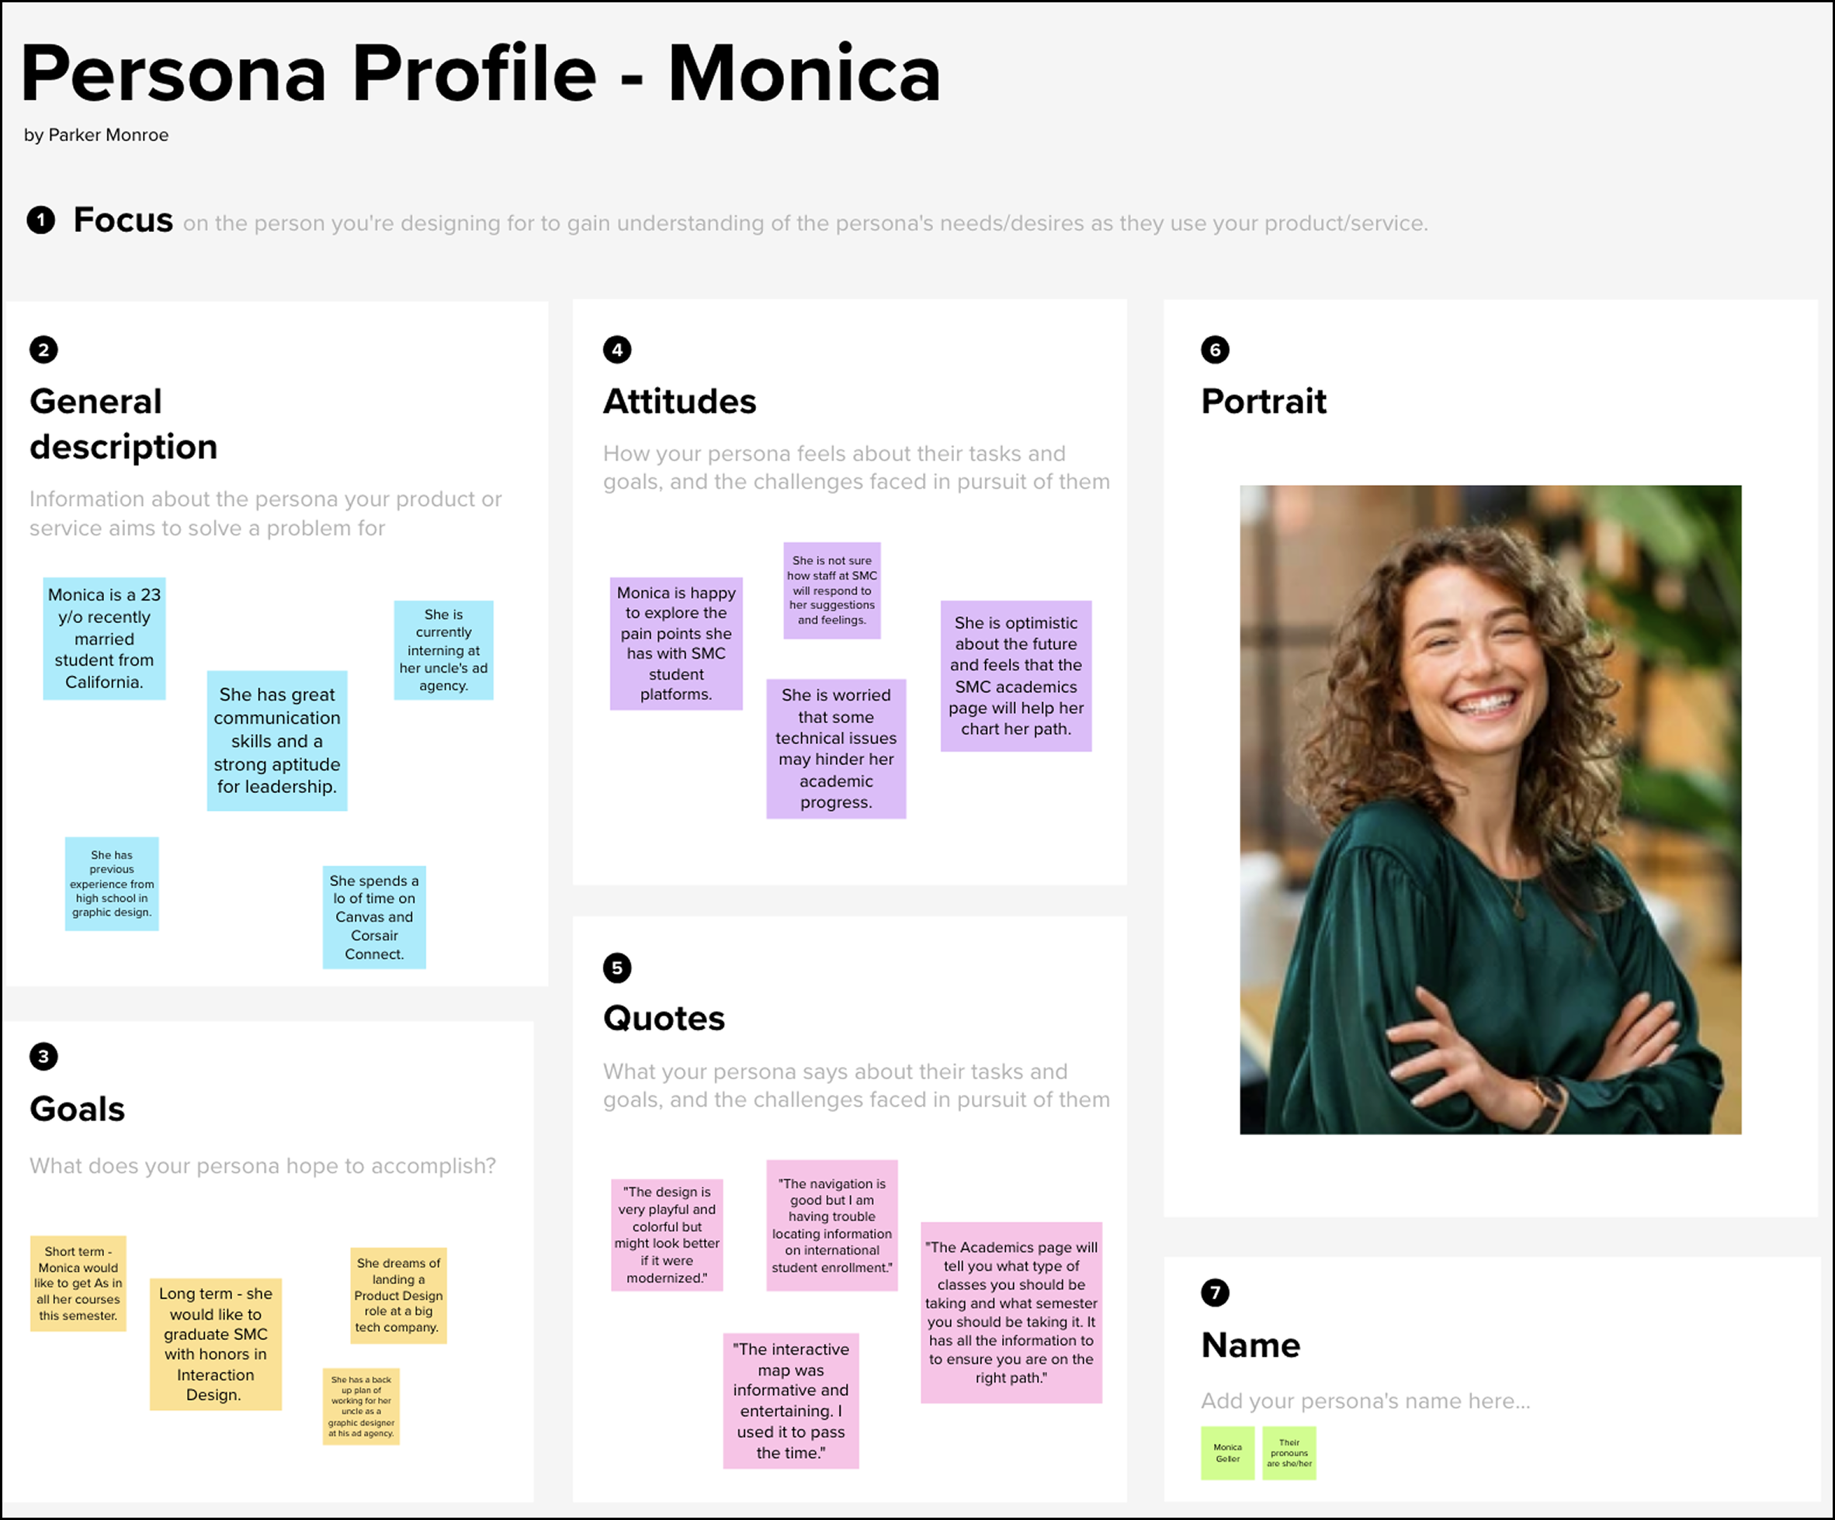
Task: Select the 'great communication skills' blue sticky
Action: pos(277,741)
